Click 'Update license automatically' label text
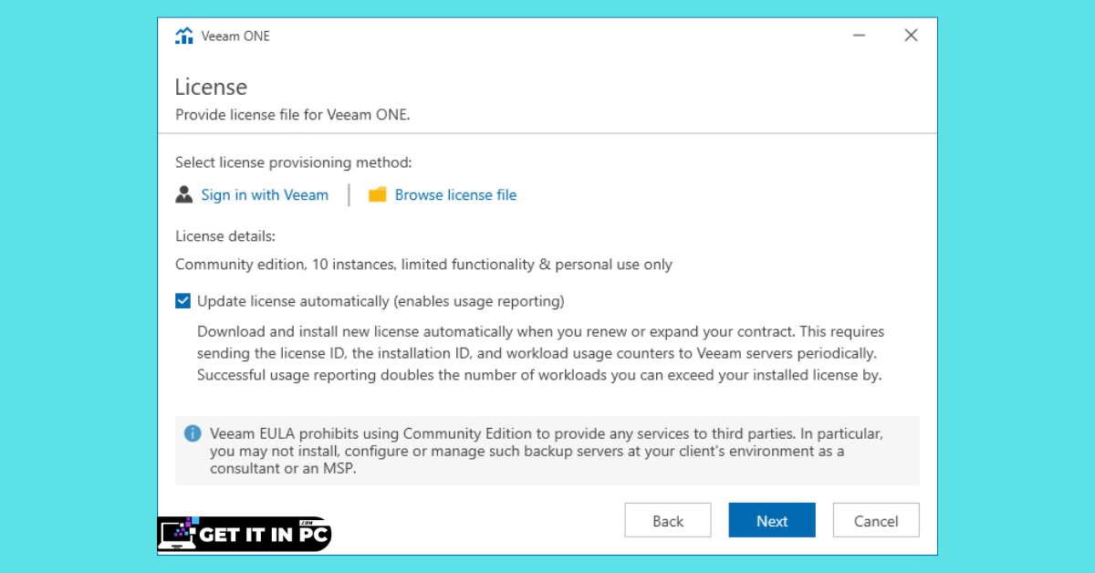Viewport: 1095px width, 573px height. coord(381,301)
